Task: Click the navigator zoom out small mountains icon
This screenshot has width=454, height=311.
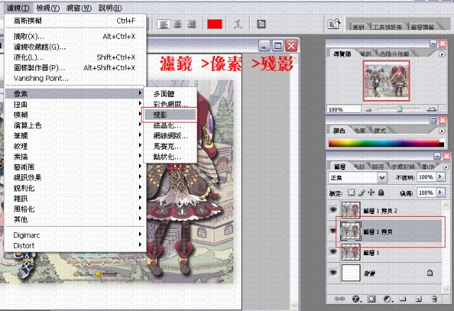Action: coord(369,110)
